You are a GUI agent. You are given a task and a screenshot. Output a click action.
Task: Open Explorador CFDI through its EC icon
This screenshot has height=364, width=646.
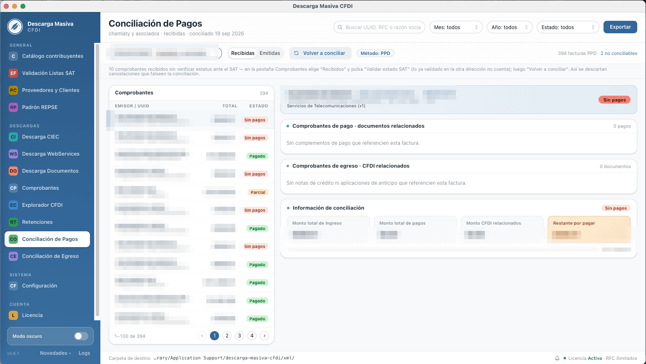pyautogui.click(x=13, y=205)
